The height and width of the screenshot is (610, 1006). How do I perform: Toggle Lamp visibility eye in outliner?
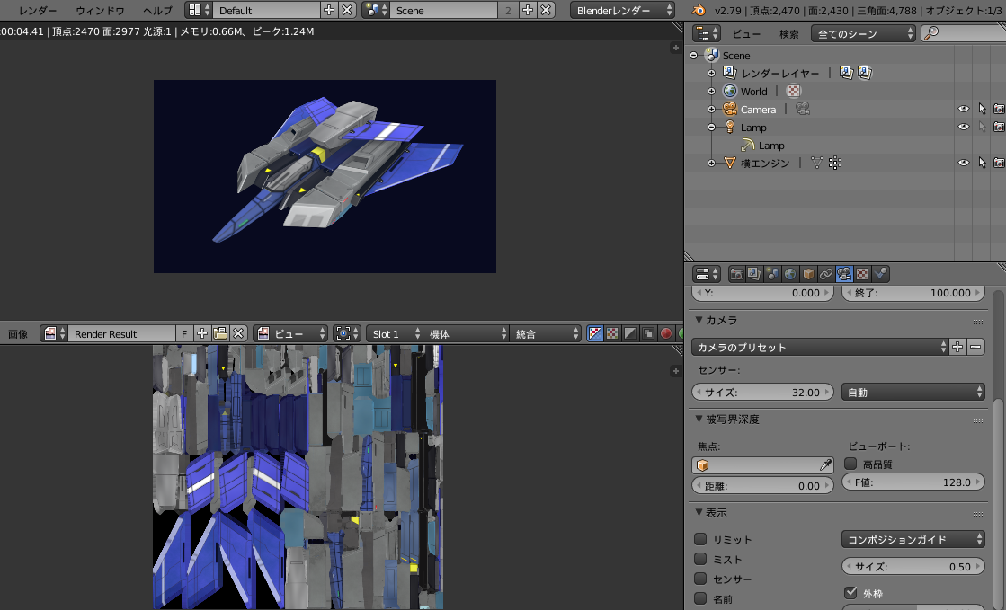[963, 127]
